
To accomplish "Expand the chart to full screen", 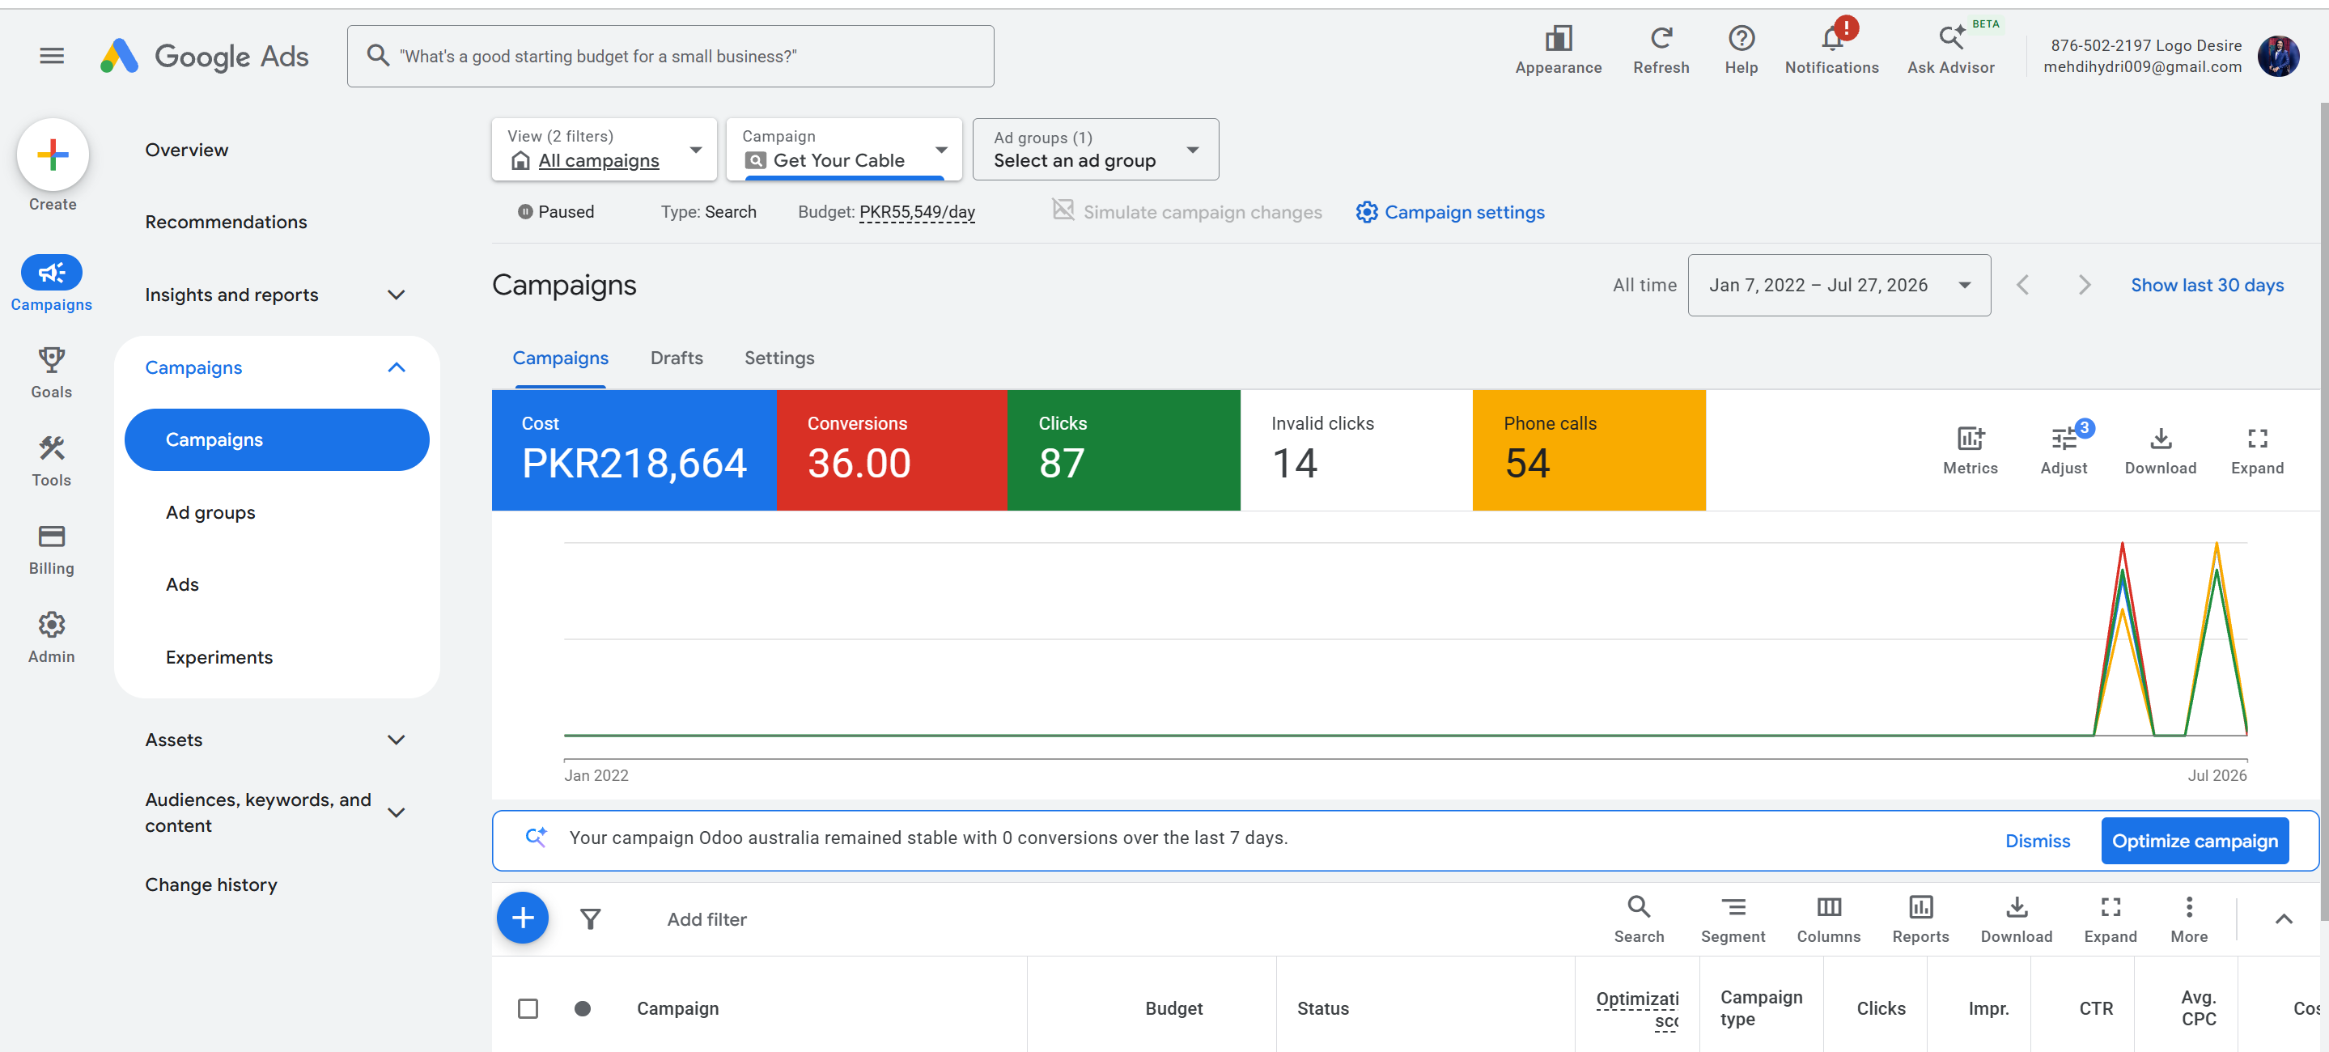I will tap(2257, 450).
